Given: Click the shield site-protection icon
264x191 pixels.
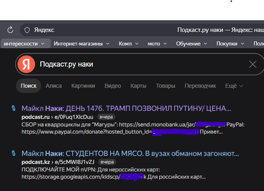Looking at the screenshot, I should point(27,30).
